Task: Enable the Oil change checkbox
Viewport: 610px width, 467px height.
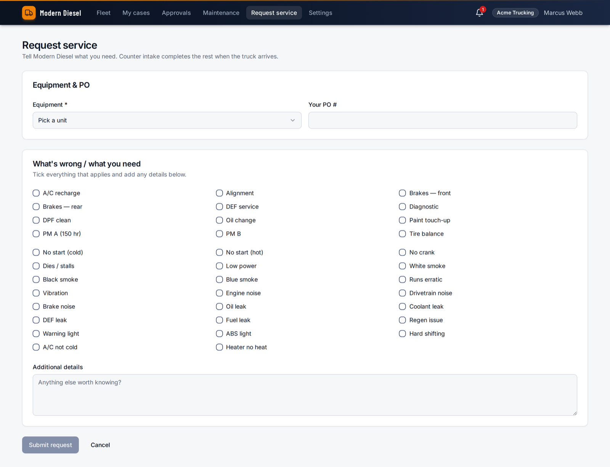Action: pyautogui.click(x=219, y=220)
